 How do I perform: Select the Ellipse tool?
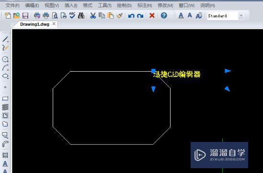[5, 76]
